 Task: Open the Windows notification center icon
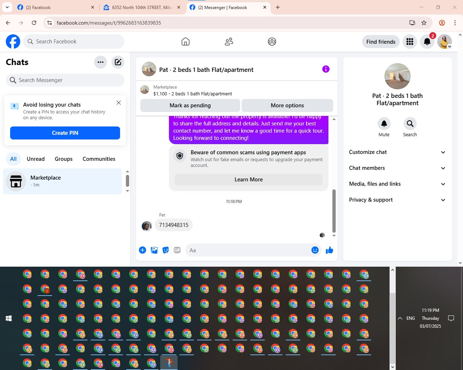pyautogui.click(x=451, y=318)
